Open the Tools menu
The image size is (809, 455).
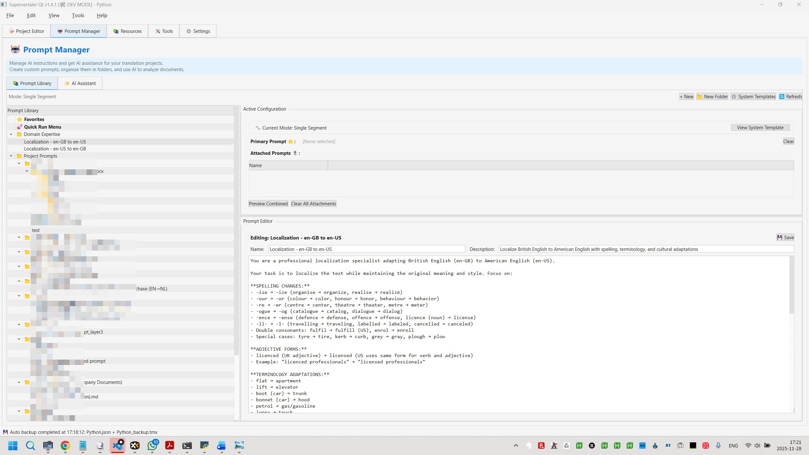tap(78, 15)
